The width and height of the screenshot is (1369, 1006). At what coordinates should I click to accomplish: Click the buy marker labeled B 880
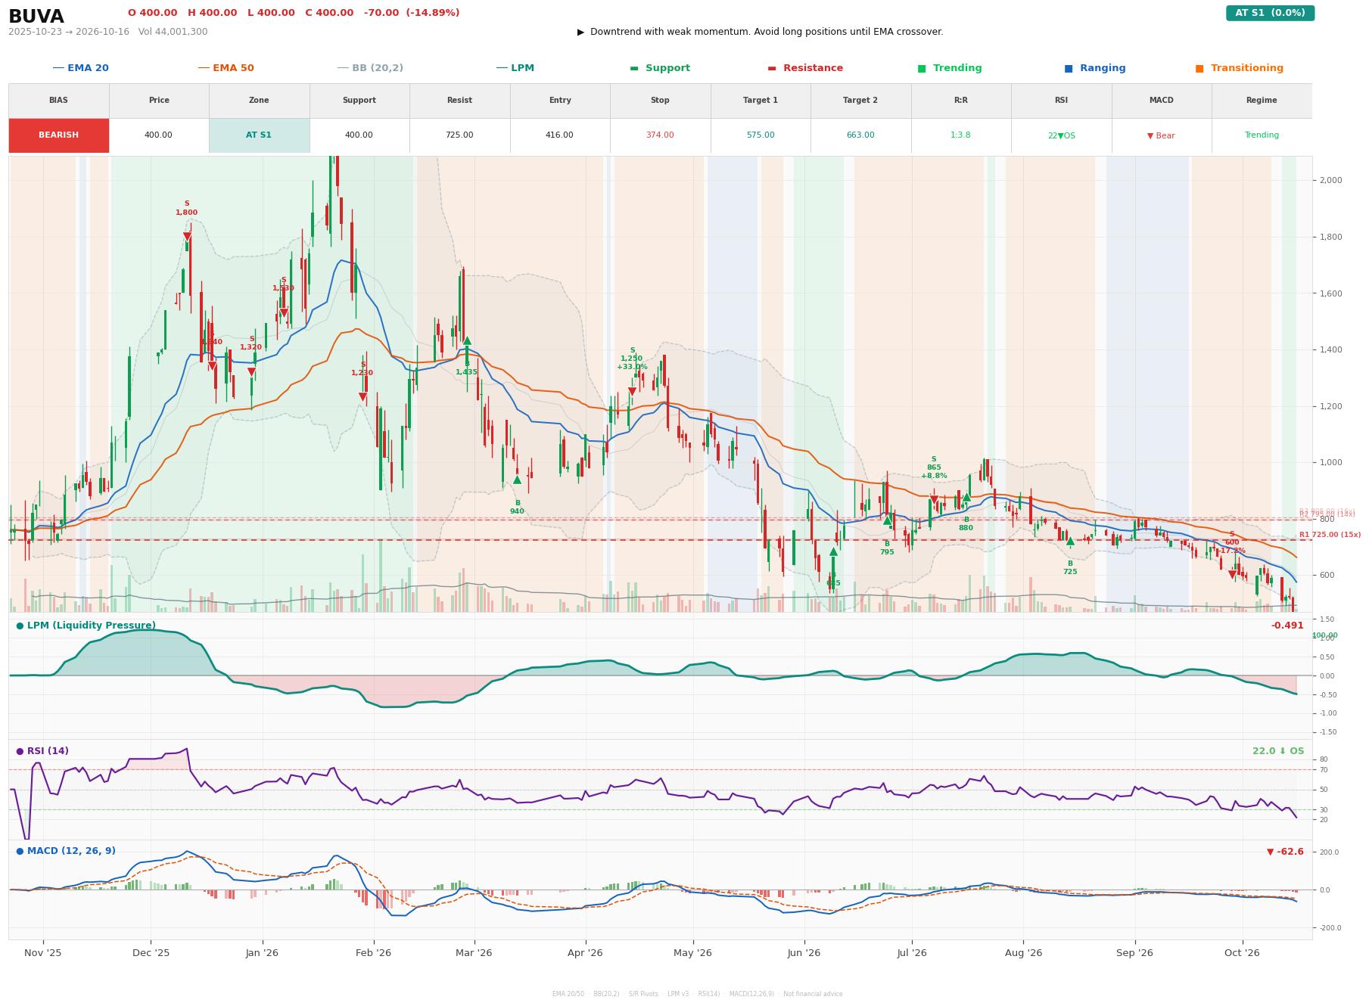coord(966,497)
